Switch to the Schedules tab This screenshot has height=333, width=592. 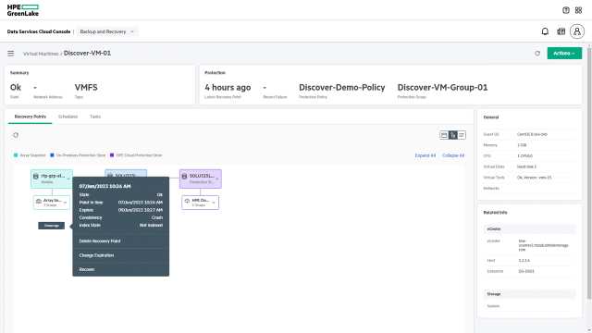[68, 117]
